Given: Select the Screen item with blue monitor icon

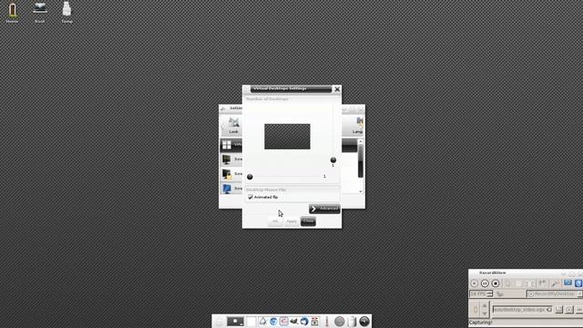Looking at the screenshot, I should point(231,189).
